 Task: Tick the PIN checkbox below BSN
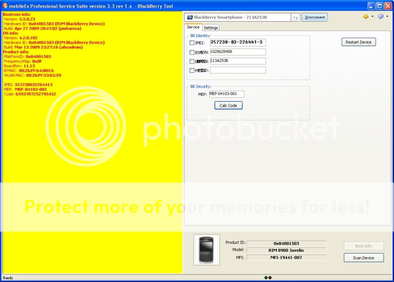click(x=192, y=61)
